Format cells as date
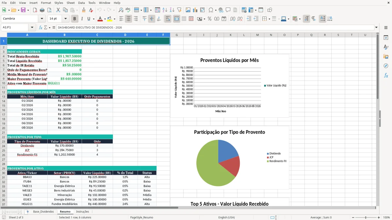This screenshot has height=220, width=392. point(224,19)
